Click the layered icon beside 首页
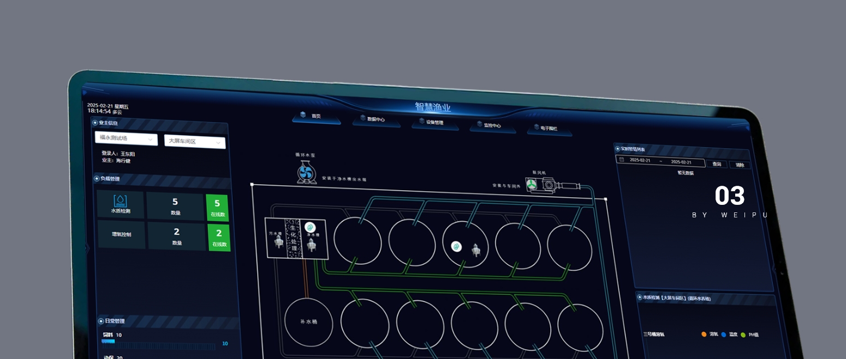Viewport: 846px width, 359px height. [303, 114]
